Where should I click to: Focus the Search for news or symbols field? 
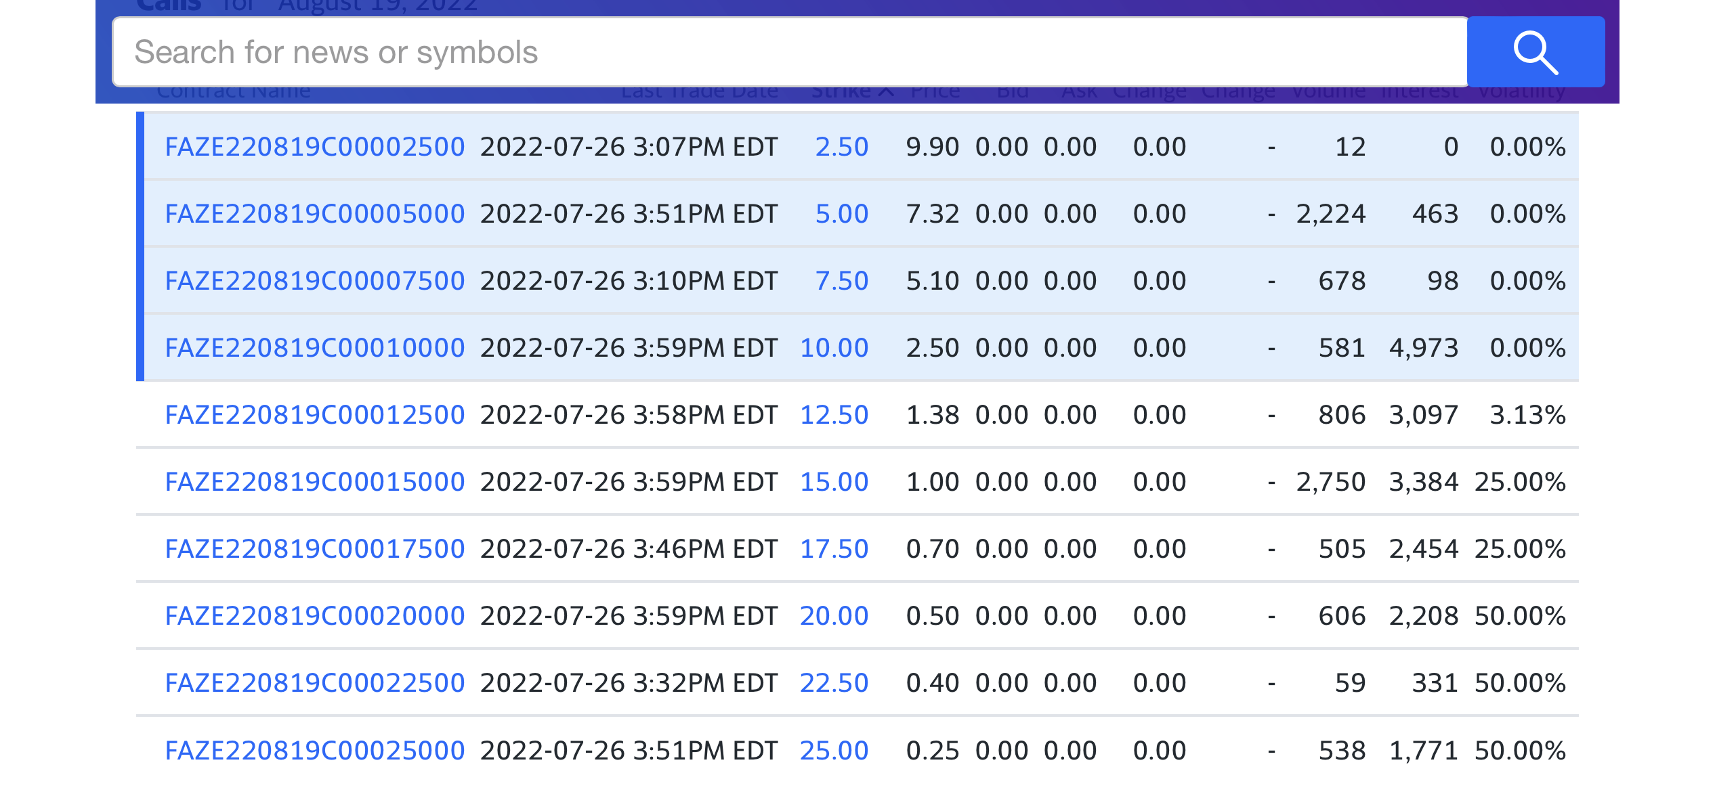[x=790, y=52]
